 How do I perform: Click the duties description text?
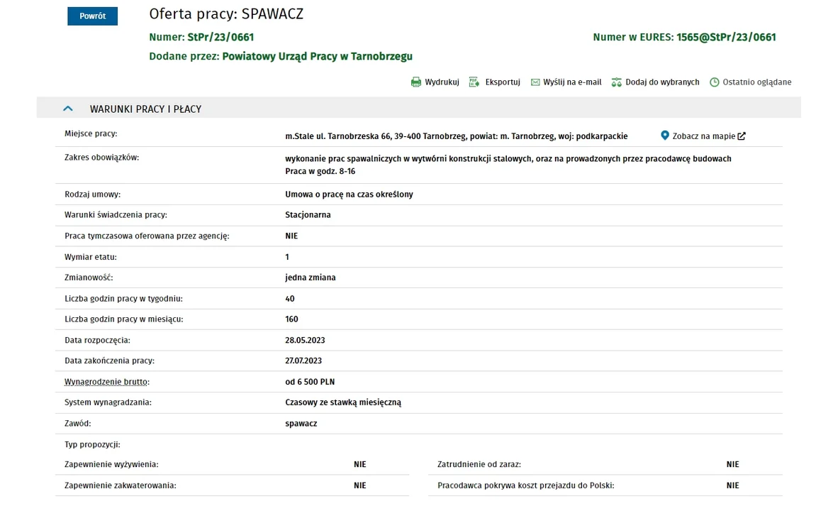(x=508, y=158)
